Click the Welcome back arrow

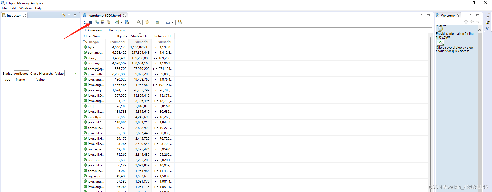pyautogui.click(x=472, y=22)
